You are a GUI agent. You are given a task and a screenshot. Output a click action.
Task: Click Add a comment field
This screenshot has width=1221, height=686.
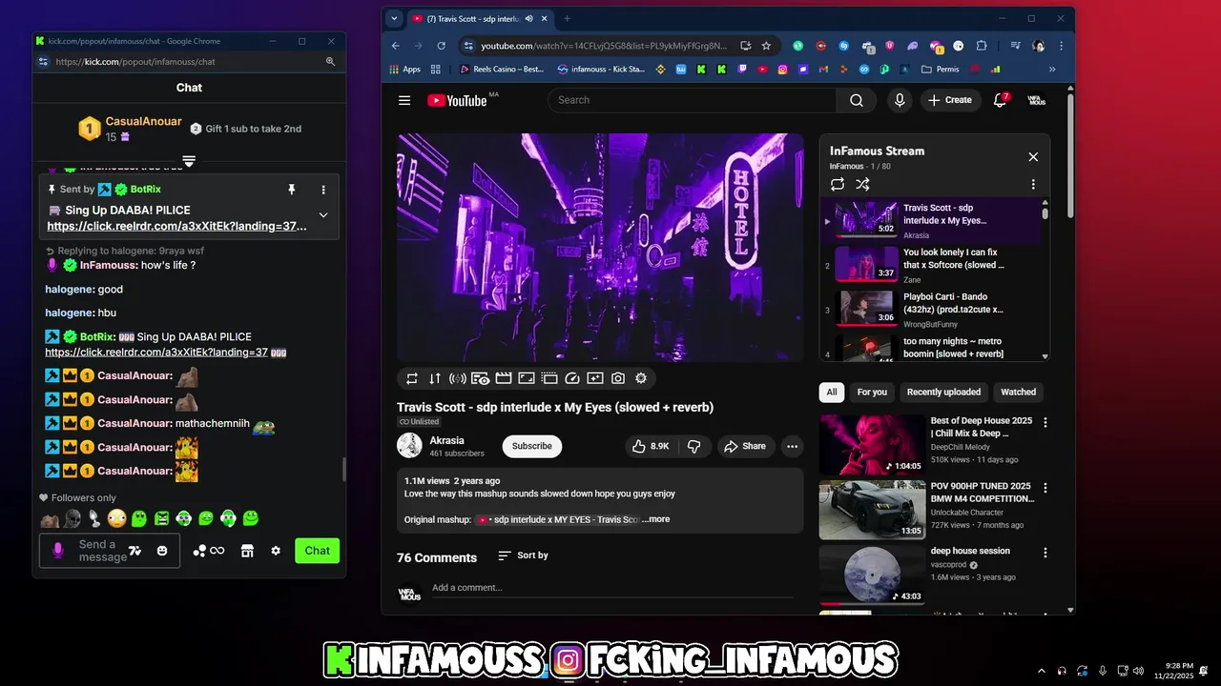pyautogui.click(x=611, y=588)
